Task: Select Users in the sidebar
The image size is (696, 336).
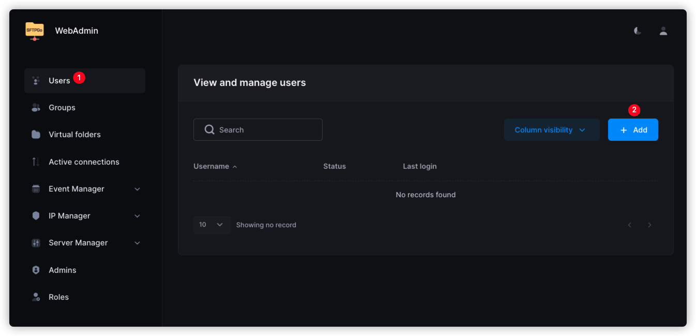Action: click(x=59, y=81)
